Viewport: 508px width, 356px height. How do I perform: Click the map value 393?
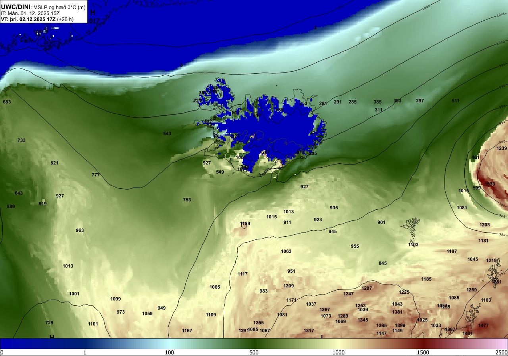pos(397,101)
